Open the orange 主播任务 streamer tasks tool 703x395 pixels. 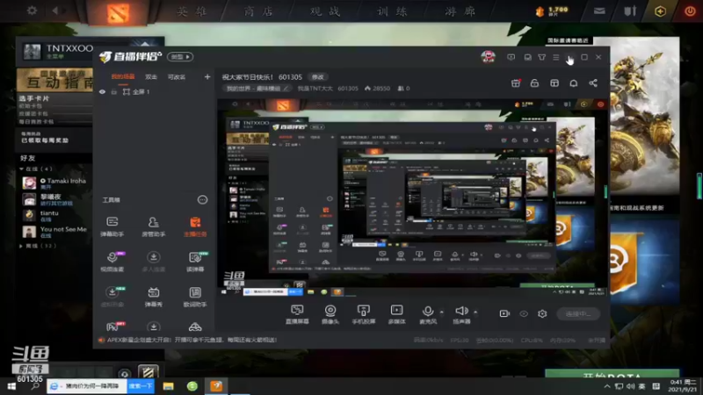pos(195,226)
